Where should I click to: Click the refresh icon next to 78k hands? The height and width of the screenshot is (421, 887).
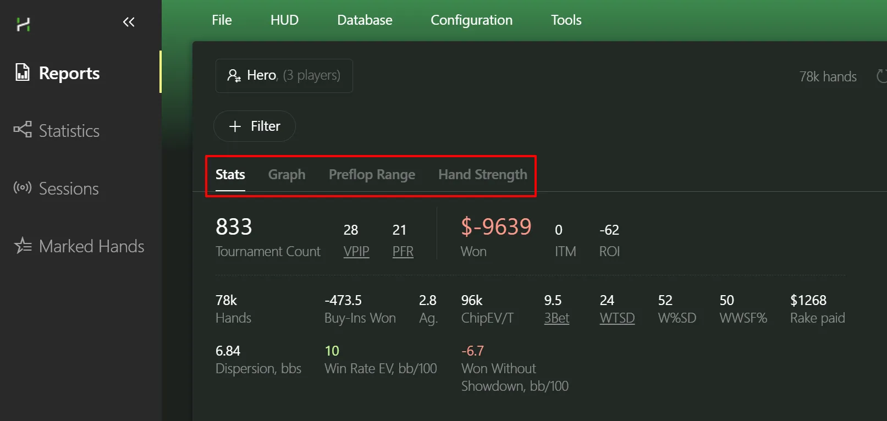click(881, 76)
